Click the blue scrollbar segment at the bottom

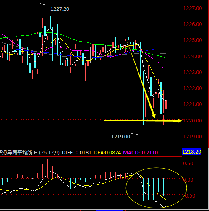pyautogui.click(x=109, y=210)
